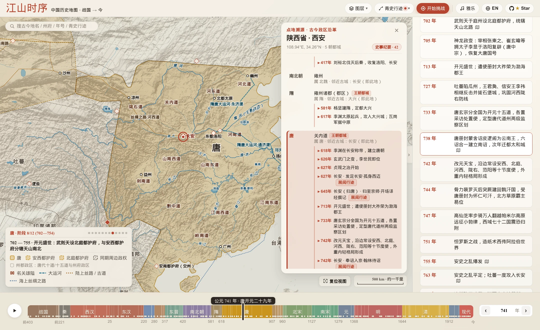The width and height of the screenshot is (540, 330).
Task: Click the year 741 input box
Action: click(x=504, y=311)
